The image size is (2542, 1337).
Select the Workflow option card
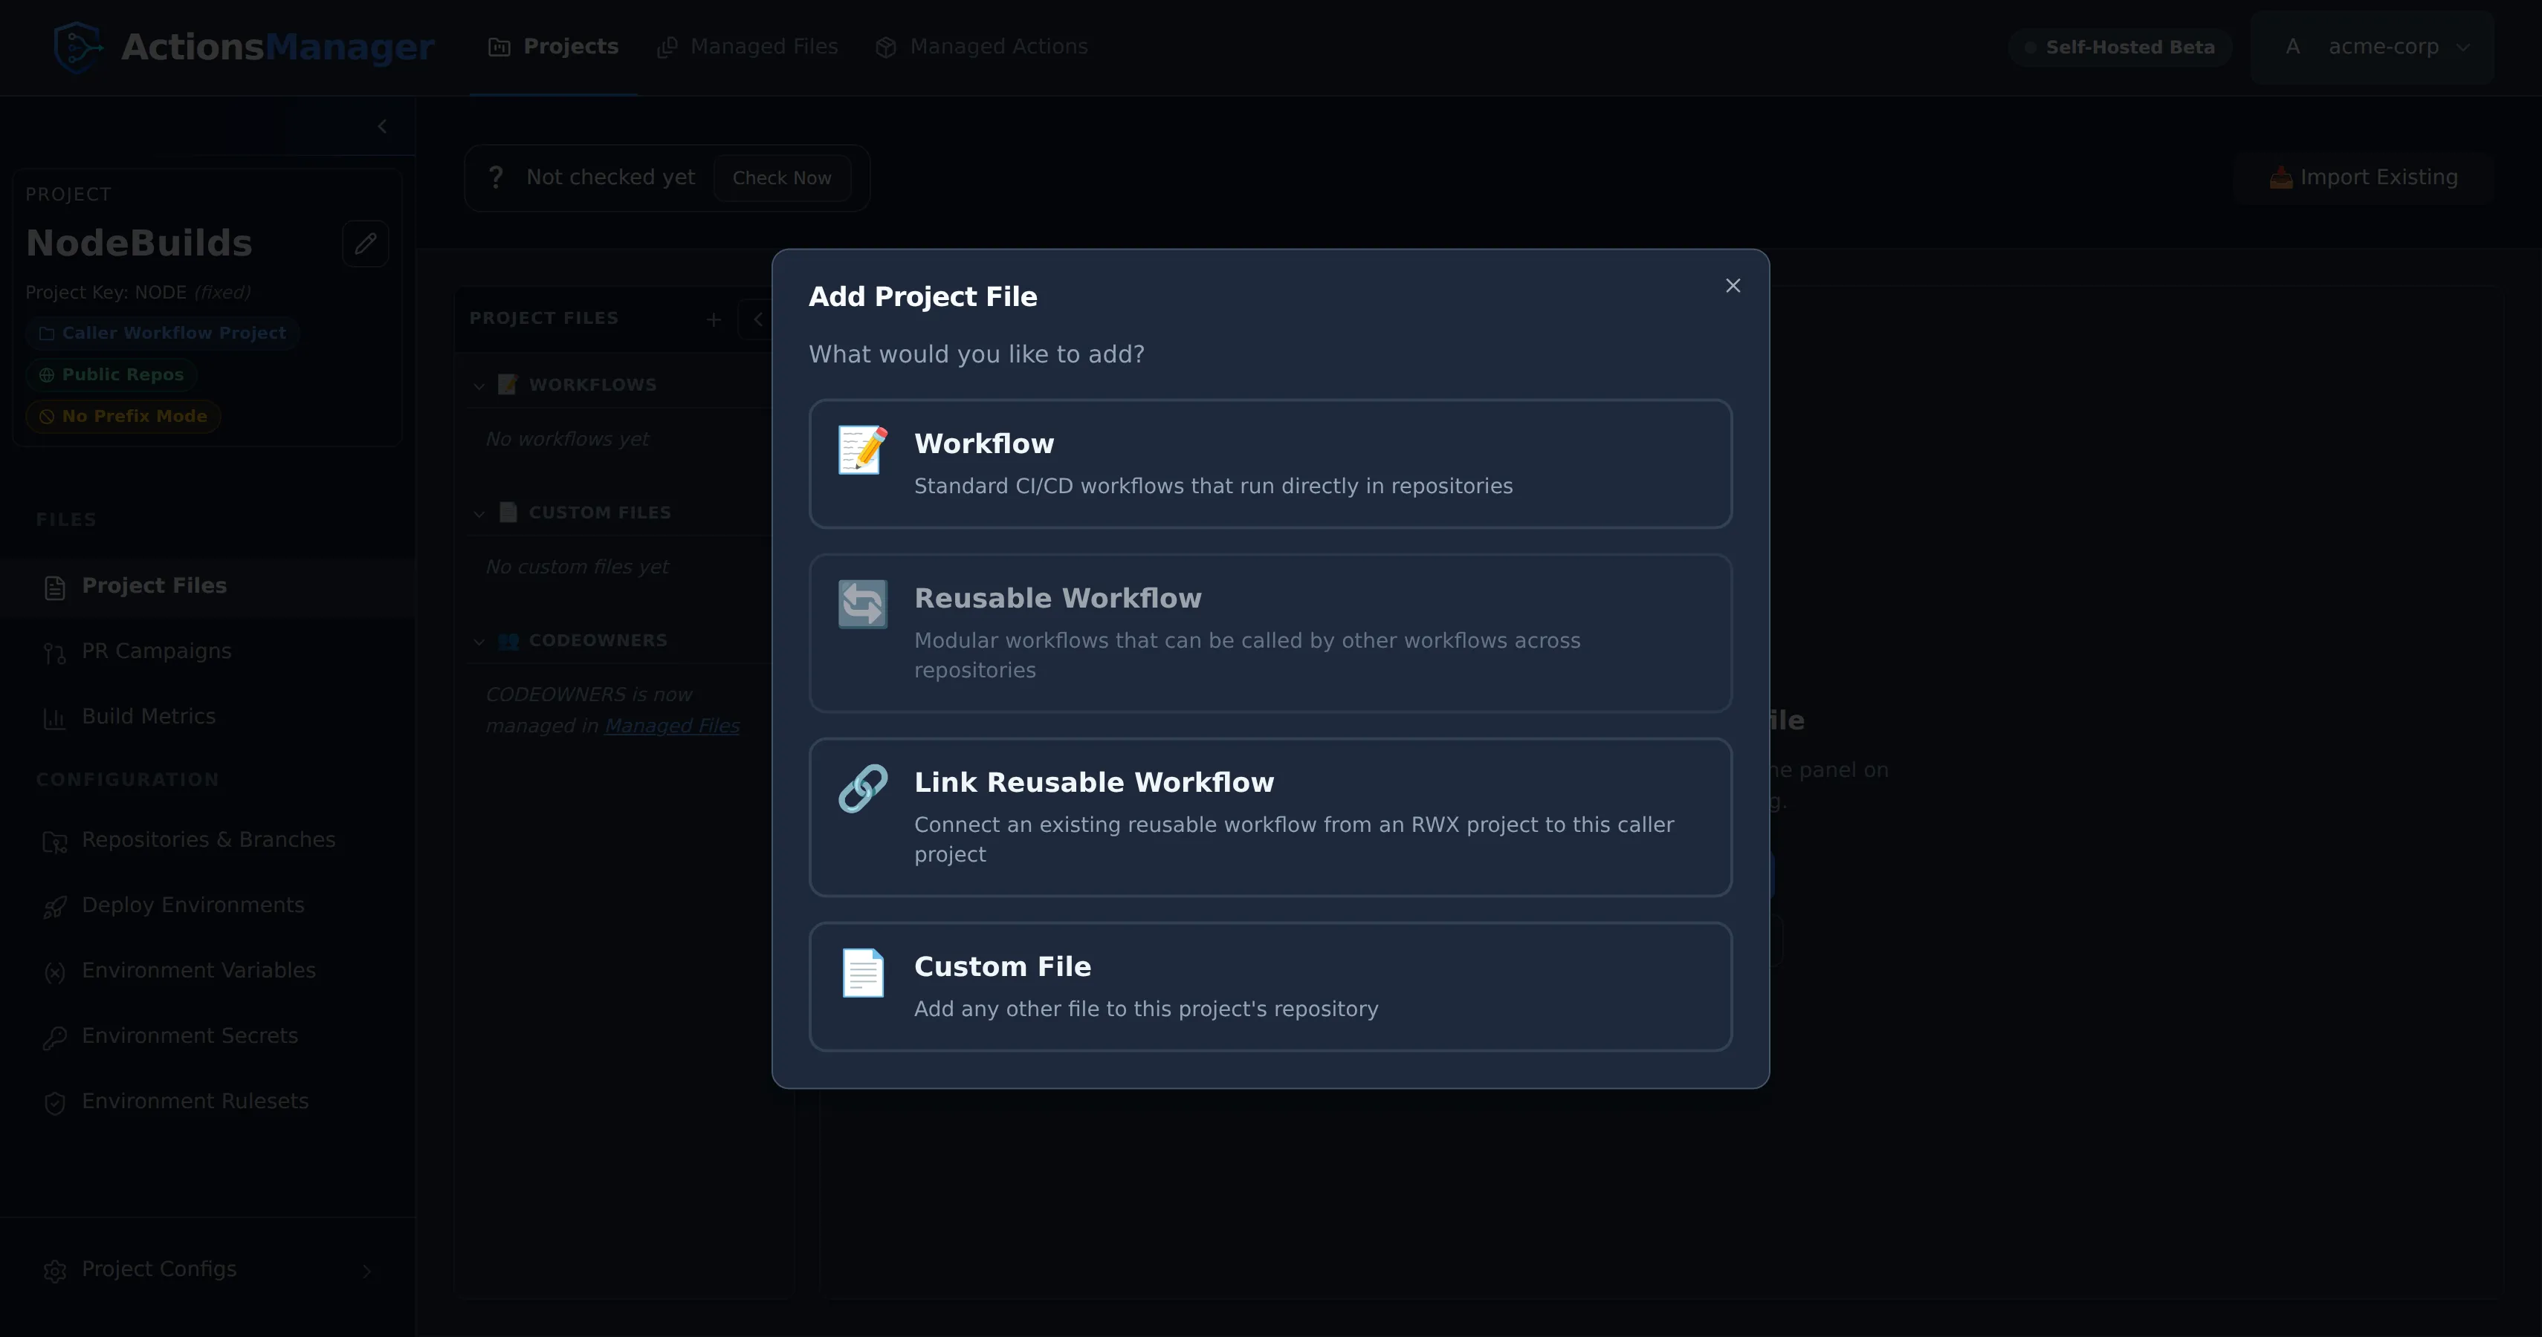[1270, 463]
